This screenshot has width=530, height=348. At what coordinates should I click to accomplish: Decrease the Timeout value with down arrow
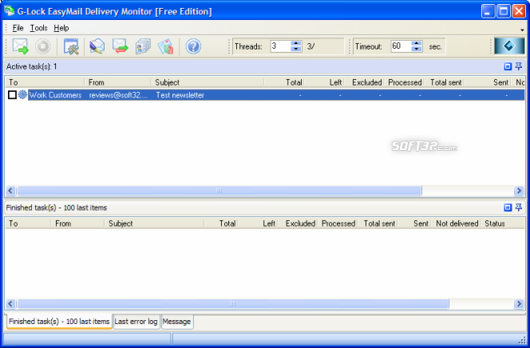point(417,49)
